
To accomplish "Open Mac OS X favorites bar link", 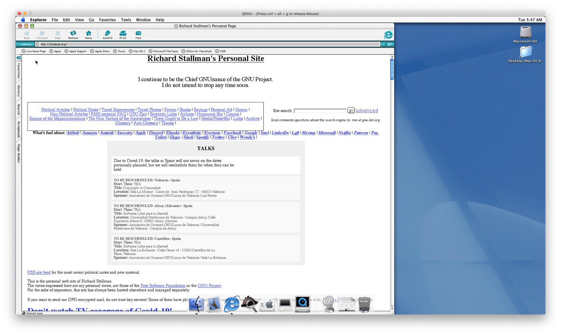I will click(x=137, y=51).
